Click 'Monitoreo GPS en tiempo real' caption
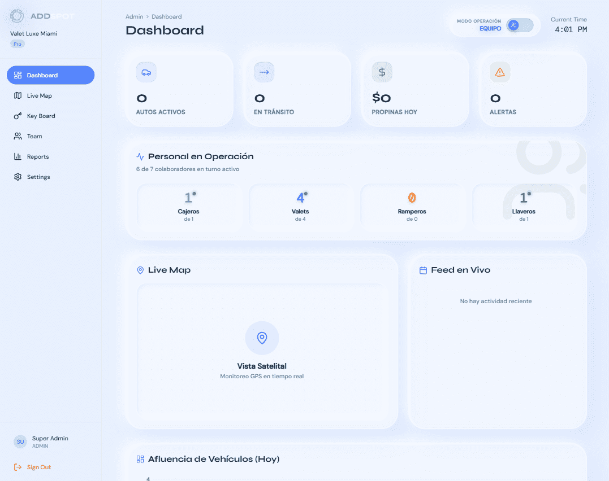 [262, 376]
